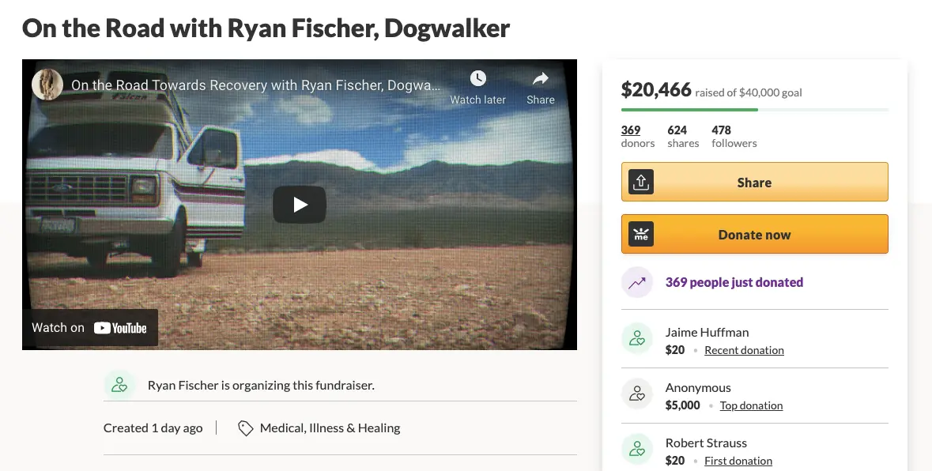
Task: Click the video title text
Action: click(x=256, y=85)
